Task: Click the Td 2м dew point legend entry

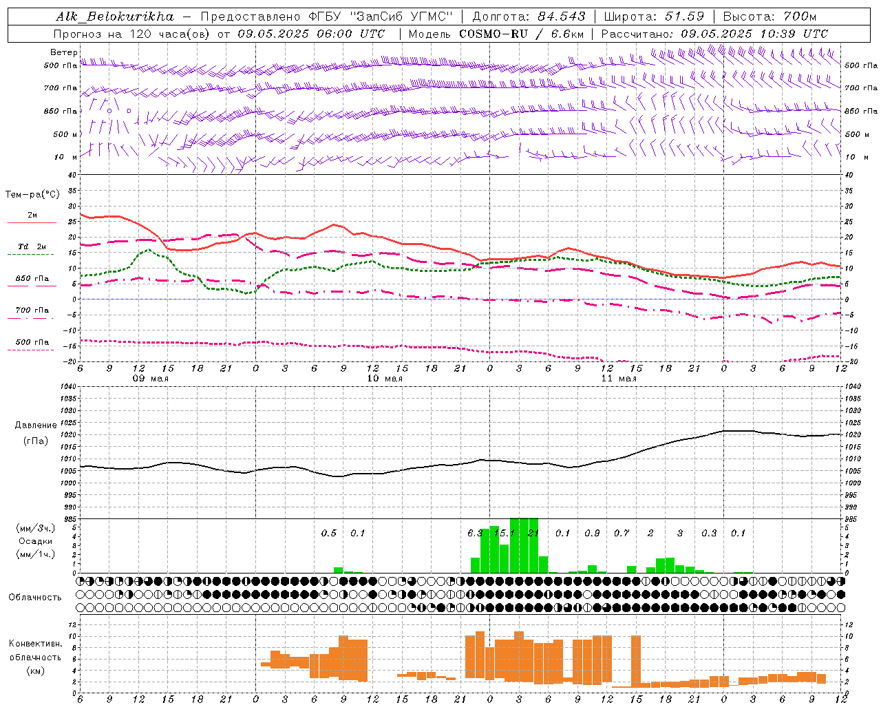Action: [32, 246]
